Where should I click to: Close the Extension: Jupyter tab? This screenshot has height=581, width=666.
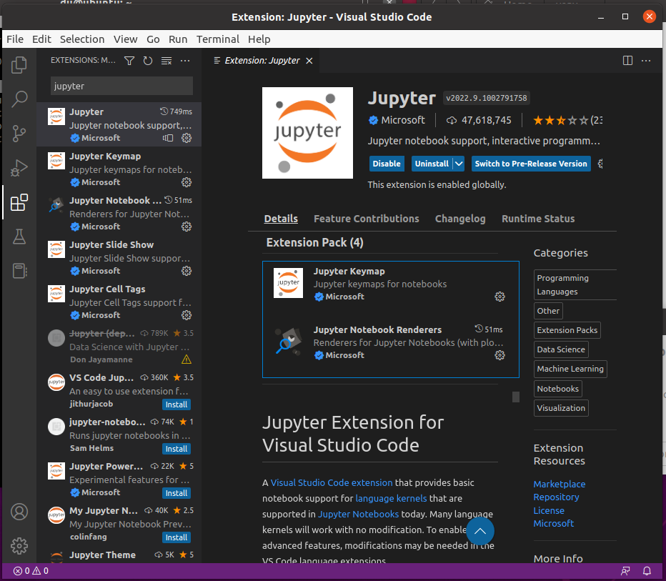(309, 61)
